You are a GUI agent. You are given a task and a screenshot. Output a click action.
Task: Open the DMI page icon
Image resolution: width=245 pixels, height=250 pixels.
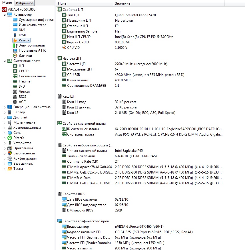pos(15,30)
